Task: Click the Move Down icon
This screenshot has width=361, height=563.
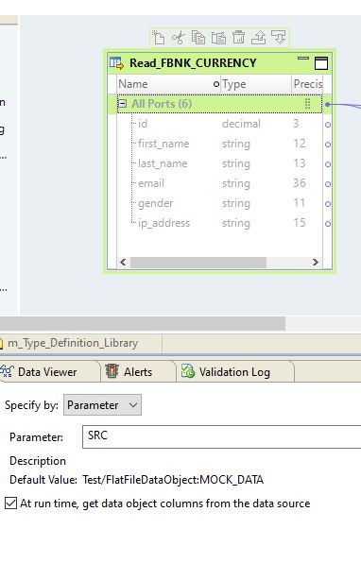Action: click(279, 38)
